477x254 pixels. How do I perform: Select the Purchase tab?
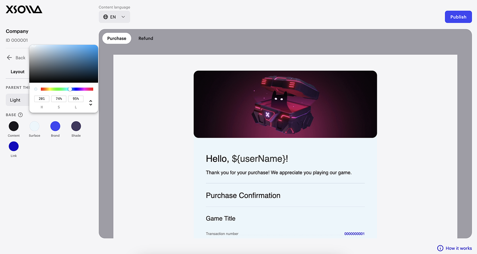pos(116,39)
